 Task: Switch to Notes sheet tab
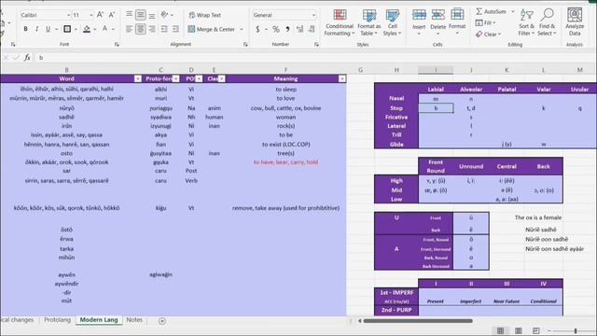point(134,320)
